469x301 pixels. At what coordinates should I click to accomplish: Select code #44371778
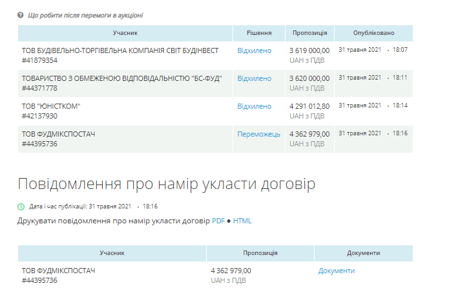(x=39, y=89)
